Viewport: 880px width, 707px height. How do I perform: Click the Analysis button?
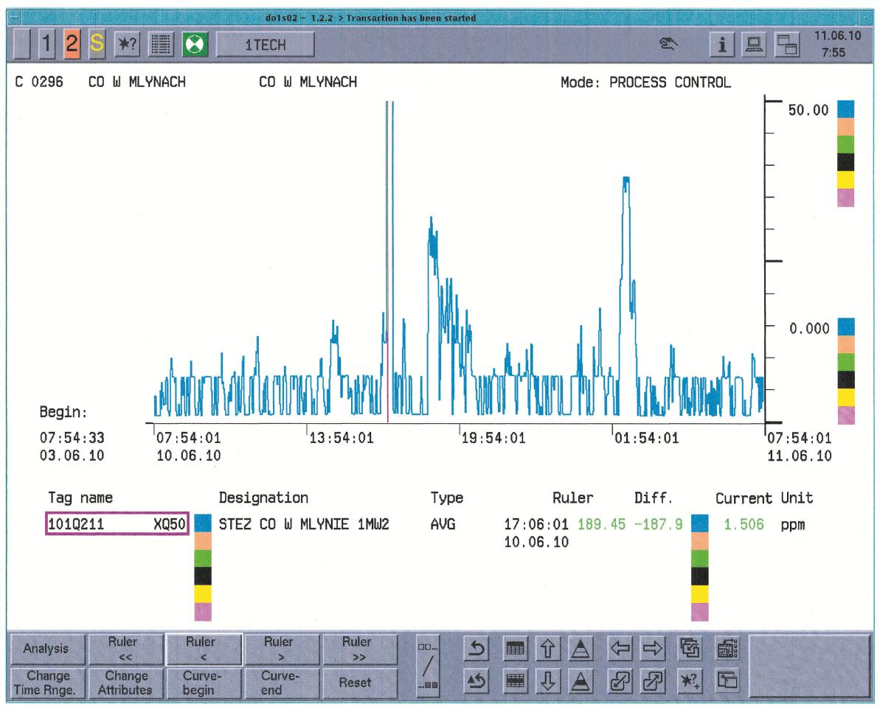click(47, 649)
